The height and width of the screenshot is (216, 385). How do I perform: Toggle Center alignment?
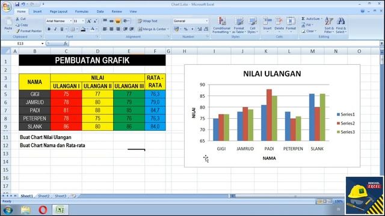(111, 29)
